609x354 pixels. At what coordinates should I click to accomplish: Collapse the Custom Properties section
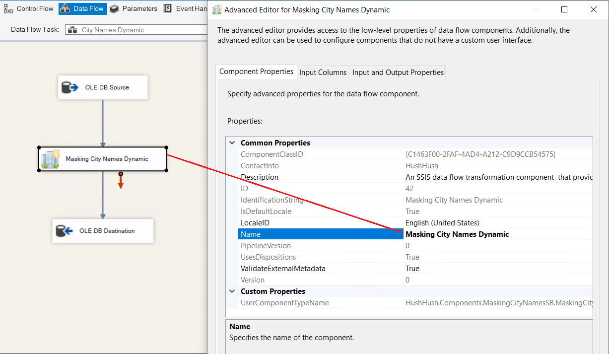pyautogui.click(x=232, y=291)
